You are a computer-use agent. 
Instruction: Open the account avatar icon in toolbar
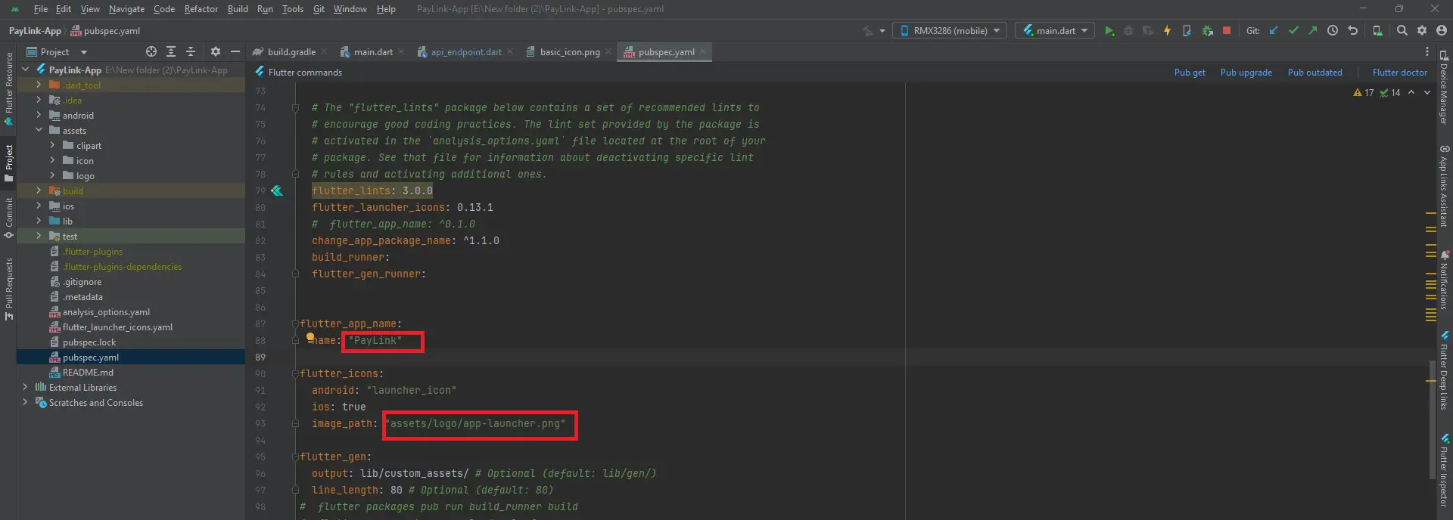point(1442,31)
